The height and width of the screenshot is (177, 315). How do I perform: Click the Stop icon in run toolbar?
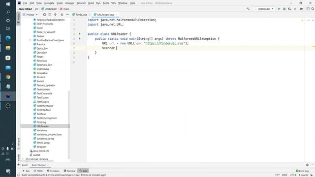tap(295, 9)
